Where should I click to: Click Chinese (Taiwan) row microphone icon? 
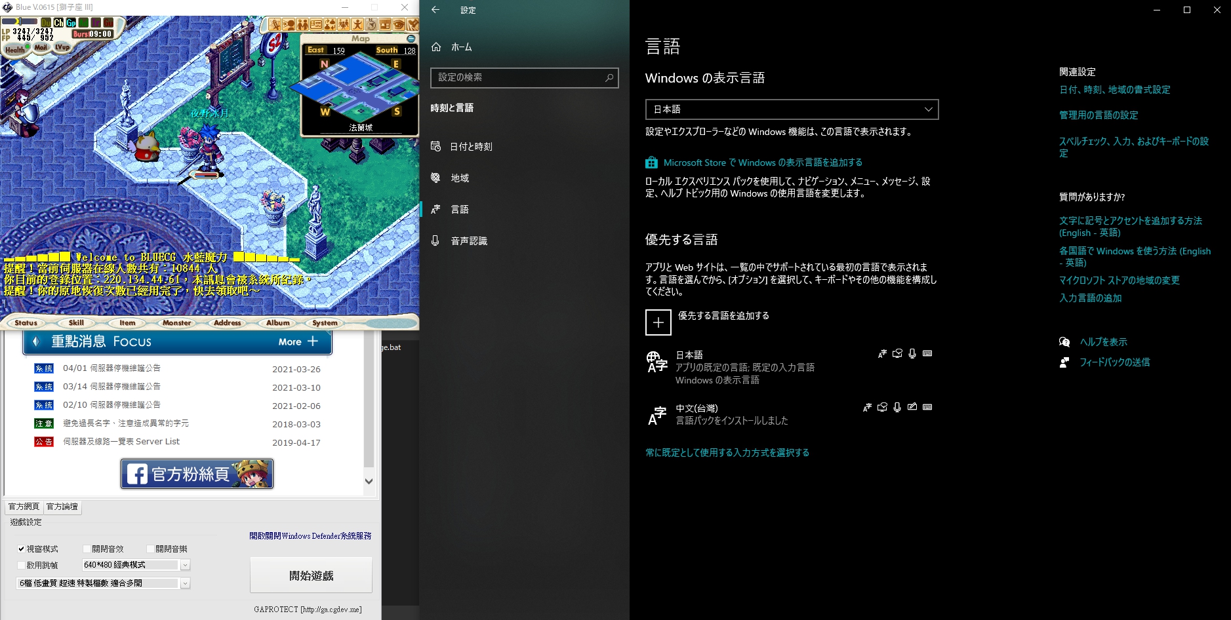(x=897, y=408)
